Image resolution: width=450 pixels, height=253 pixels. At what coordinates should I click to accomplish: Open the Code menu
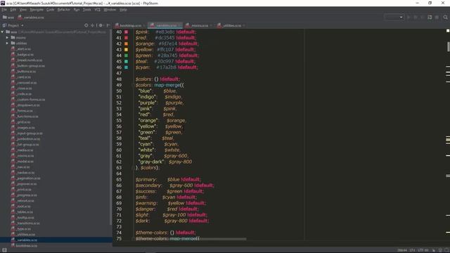click(x=51, y=9)
